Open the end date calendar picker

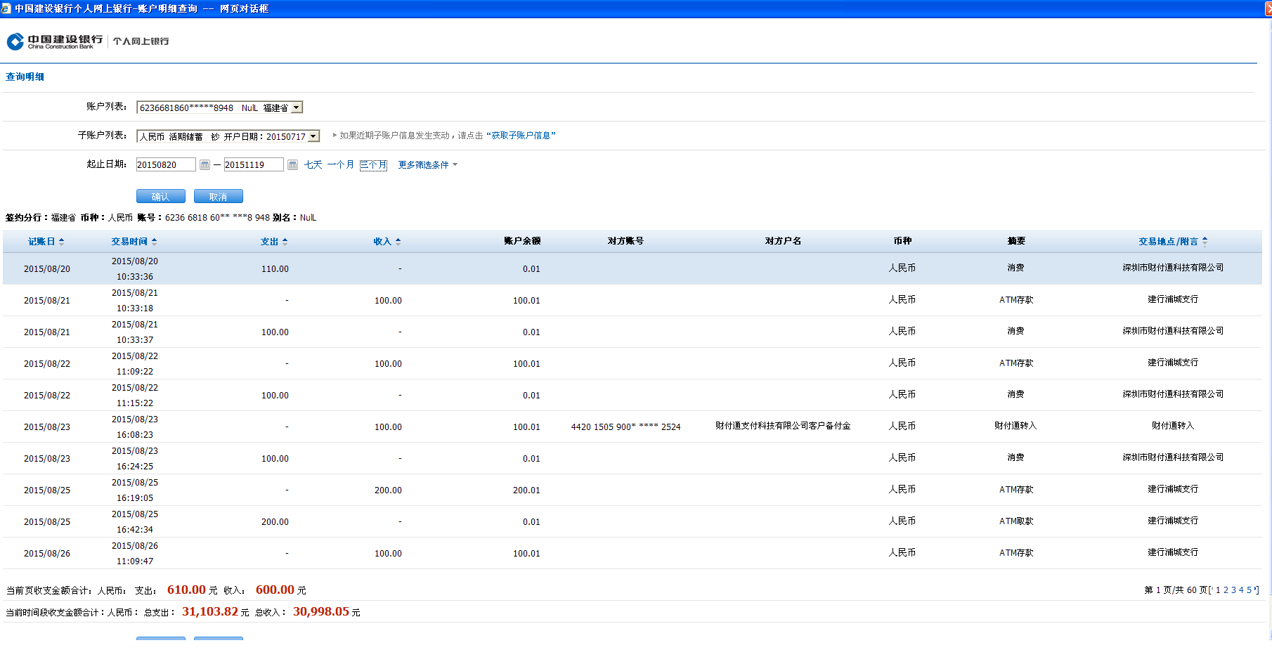[292, 164]
